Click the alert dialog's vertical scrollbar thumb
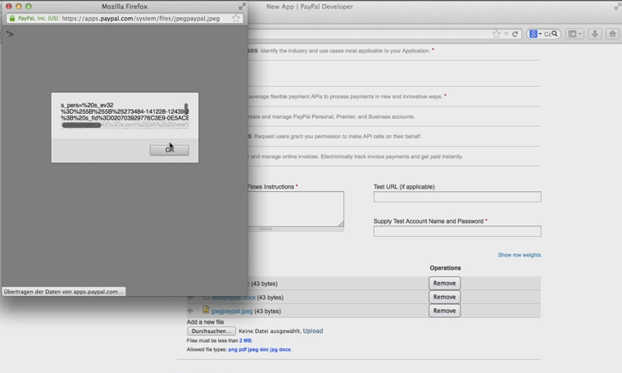Screen dimensions: 622x373 point(186,107)
